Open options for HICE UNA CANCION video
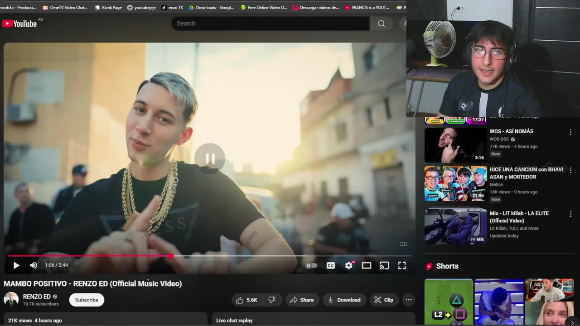580x326 pixels. click(x=570, y=170)
